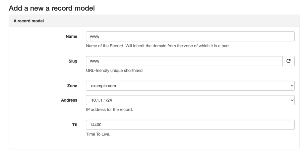This screenshot has width=303, height=155.
Task: Click the chevron arrow of Zone select
Action: pyautogui.click(x=292, y=86)
